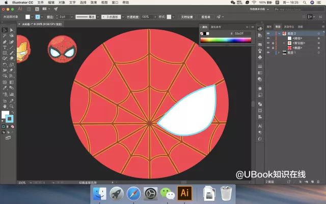Select the Line Segment tool
Viewport: 326px width, 204px height.
[12, 47]
